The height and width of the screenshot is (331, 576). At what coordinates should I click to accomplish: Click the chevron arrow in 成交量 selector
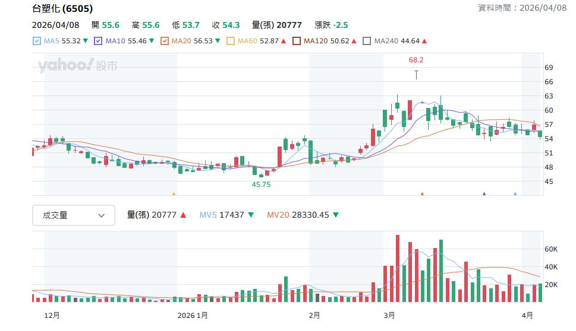pyautogui.click(x=102, y=216)
